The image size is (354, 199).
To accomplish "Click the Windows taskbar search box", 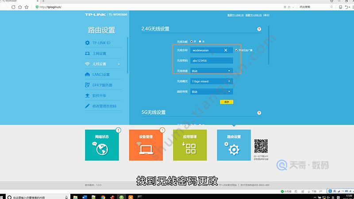I will [38, 197].
